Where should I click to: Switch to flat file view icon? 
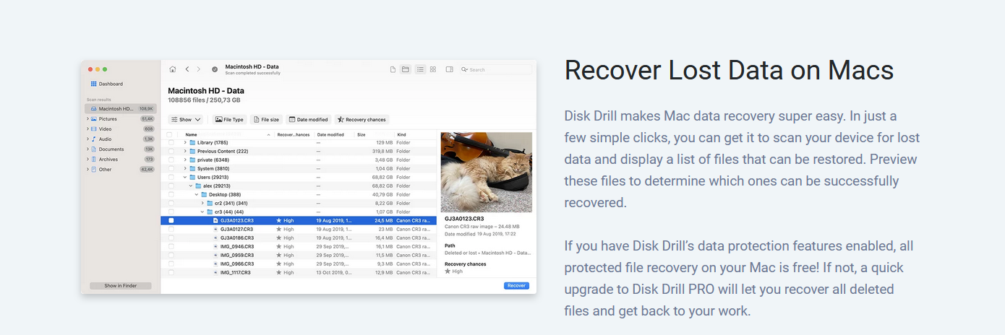393,69
